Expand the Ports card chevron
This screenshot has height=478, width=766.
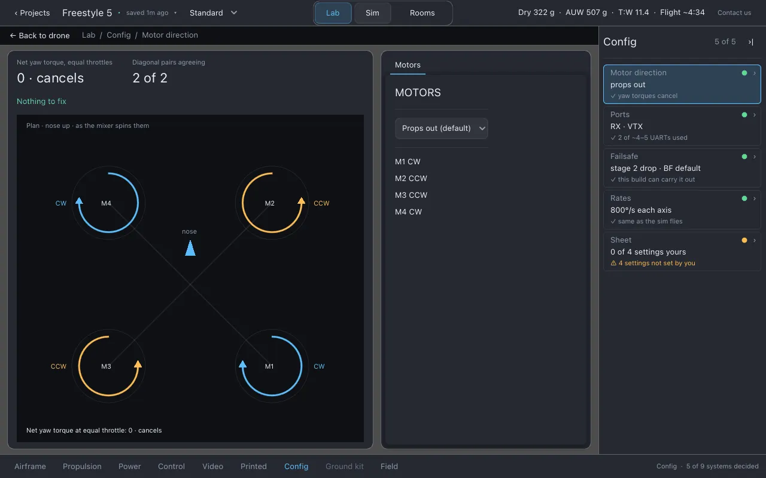[755, 115]
